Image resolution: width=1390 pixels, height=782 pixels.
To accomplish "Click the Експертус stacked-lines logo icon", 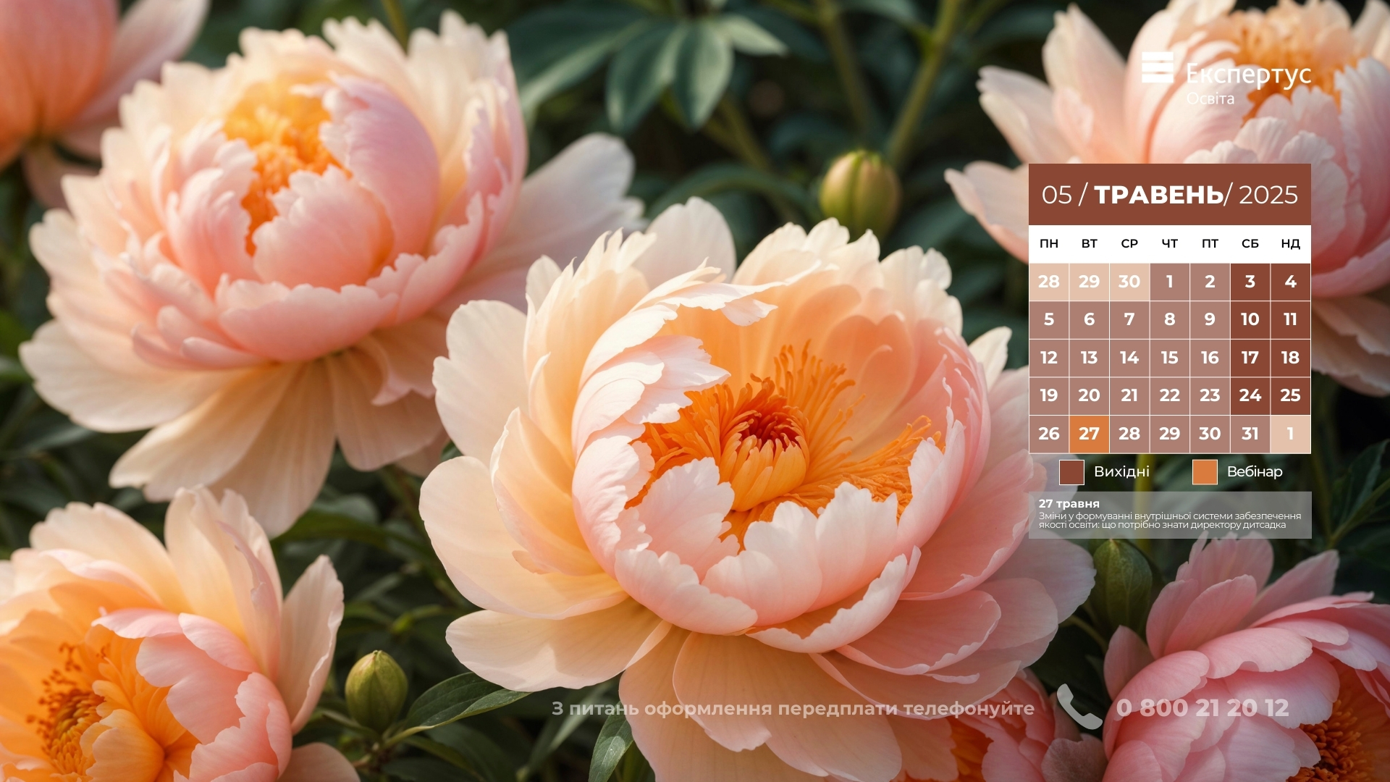I will click(x=1157, y=67).
